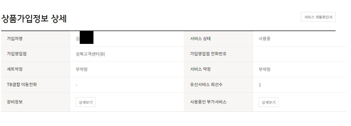Click the 사용중인 부가서비스 label
This screenshot has width=351, height=126.
coord(208,102)
